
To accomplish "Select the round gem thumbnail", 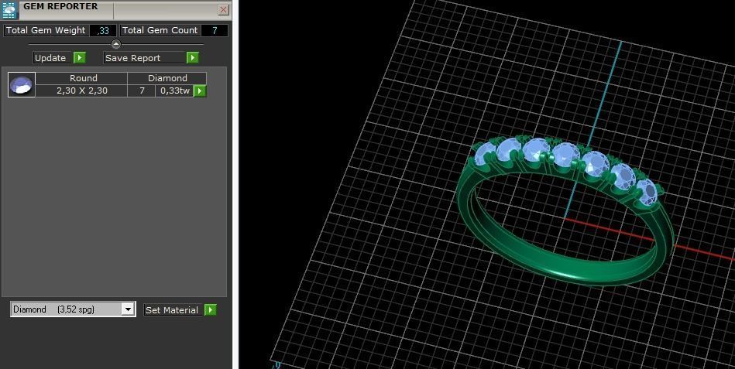I will 22,85.
